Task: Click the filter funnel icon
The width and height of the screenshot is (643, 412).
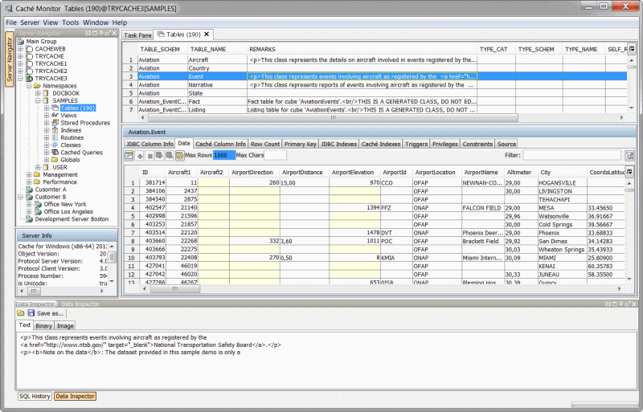Action: [629, 155]
